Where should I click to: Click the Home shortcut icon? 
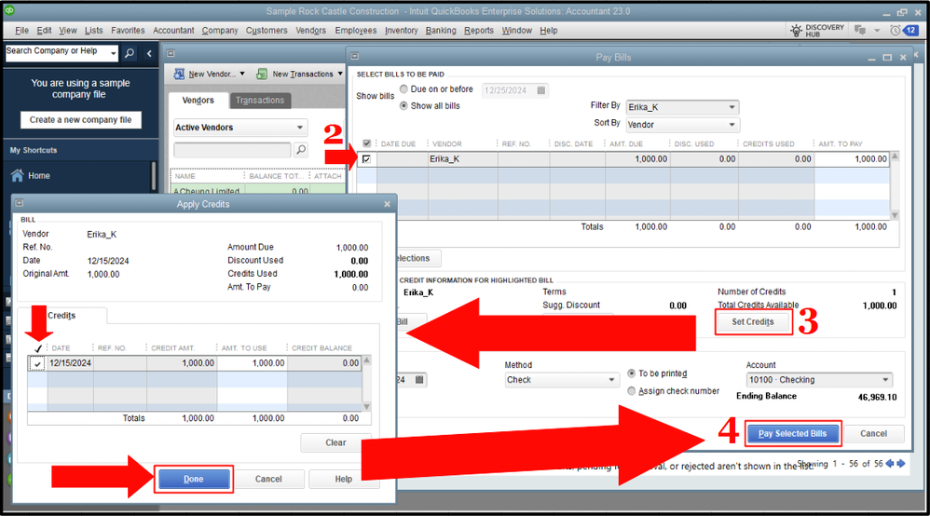point(18,175)
